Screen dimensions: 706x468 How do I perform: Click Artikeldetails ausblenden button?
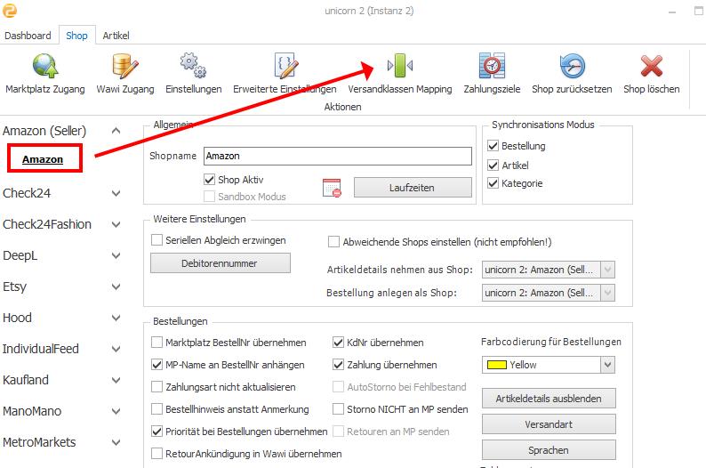[549, 399]
